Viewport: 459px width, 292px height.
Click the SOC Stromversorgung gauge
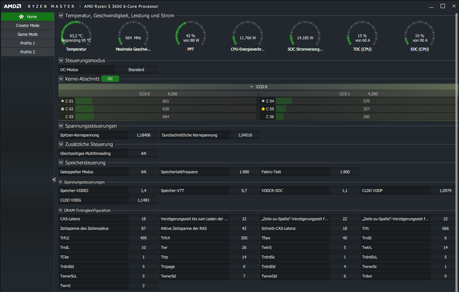pos(305,36)
